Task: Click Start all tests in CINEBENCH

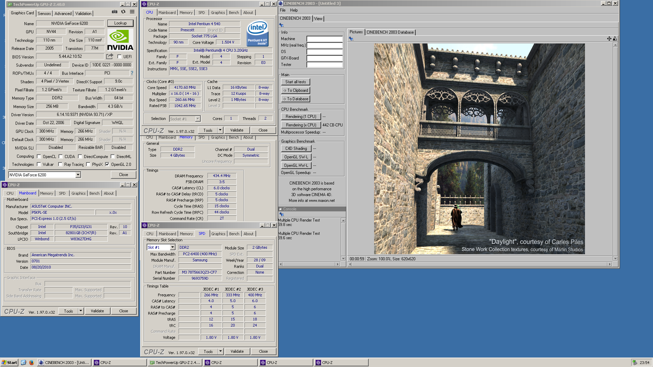Action: coord(296,82)
